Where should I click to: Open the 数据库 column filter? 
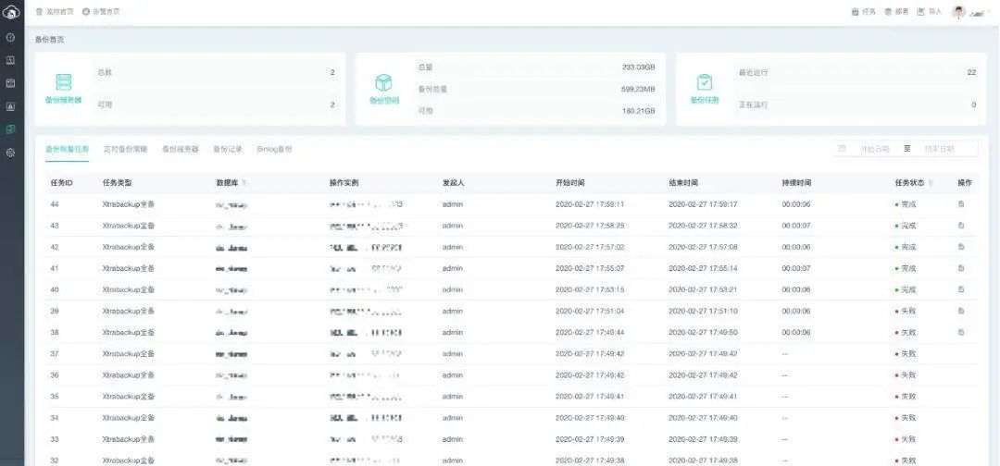[x=244, y=183]
